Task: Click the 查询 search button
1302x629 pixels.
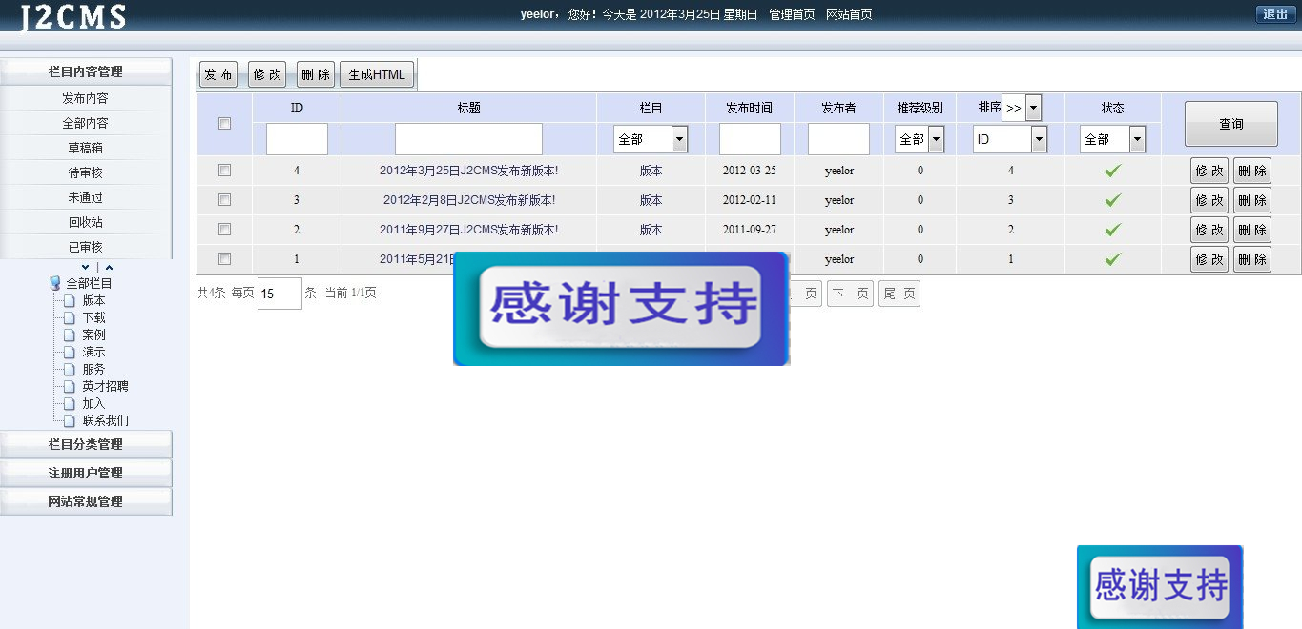Action: [x=1231, y=124]
